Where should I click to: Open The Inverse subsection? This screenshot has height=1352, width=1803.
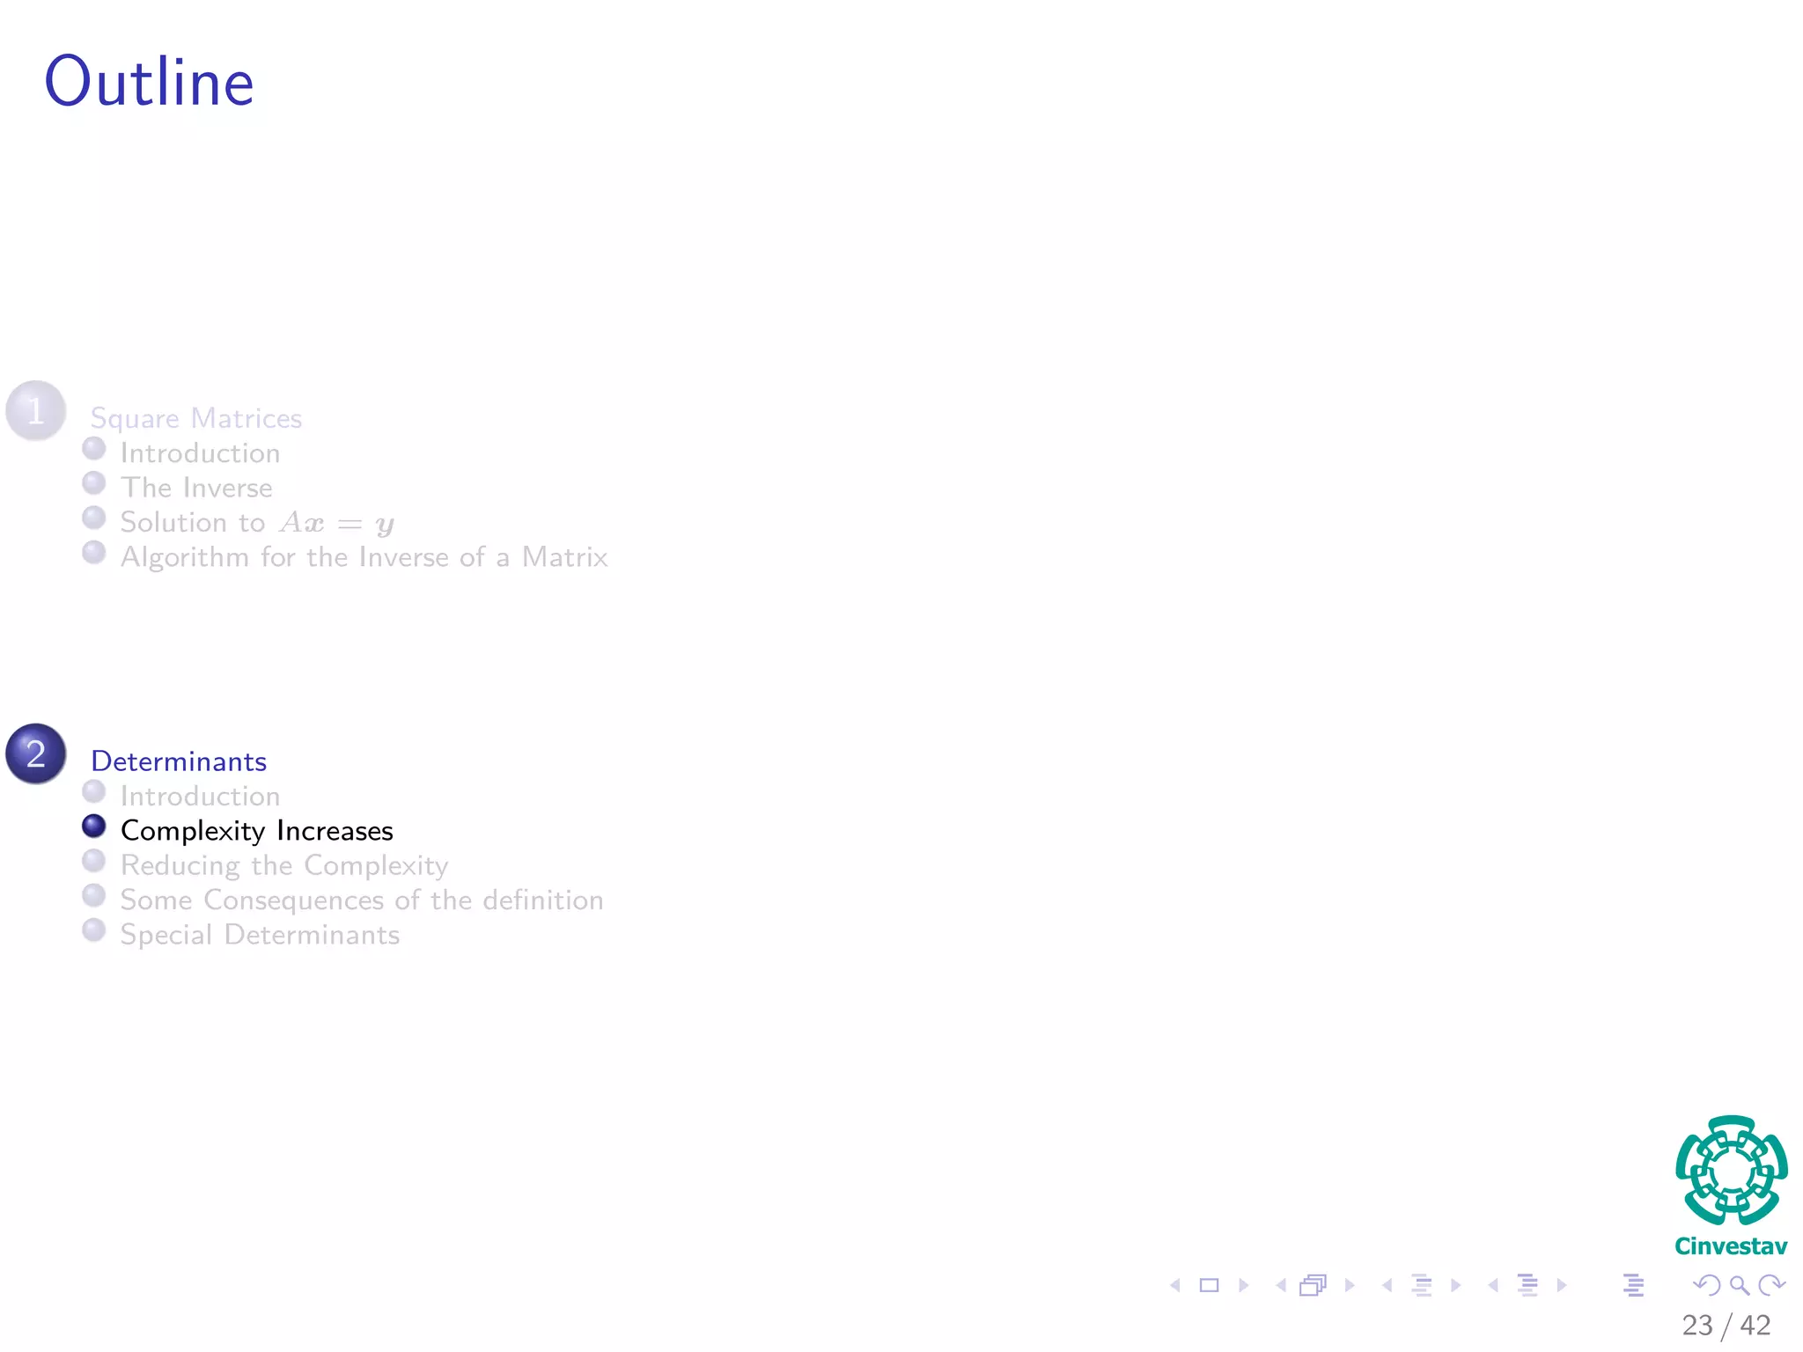(195, 488)
